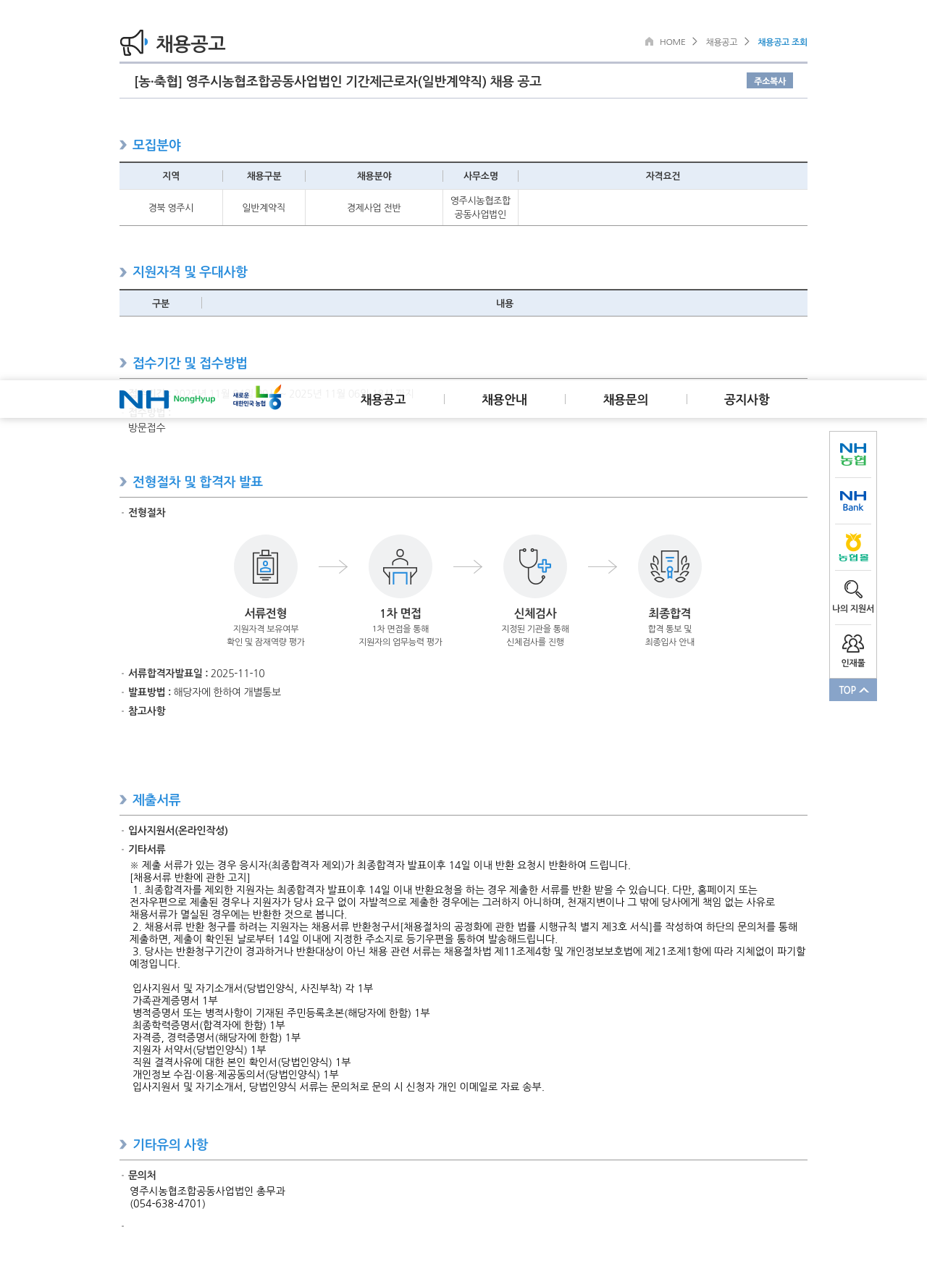Click the megaphone icon beside 채용공고 title

pyautogui.click(x=133, y=43)
